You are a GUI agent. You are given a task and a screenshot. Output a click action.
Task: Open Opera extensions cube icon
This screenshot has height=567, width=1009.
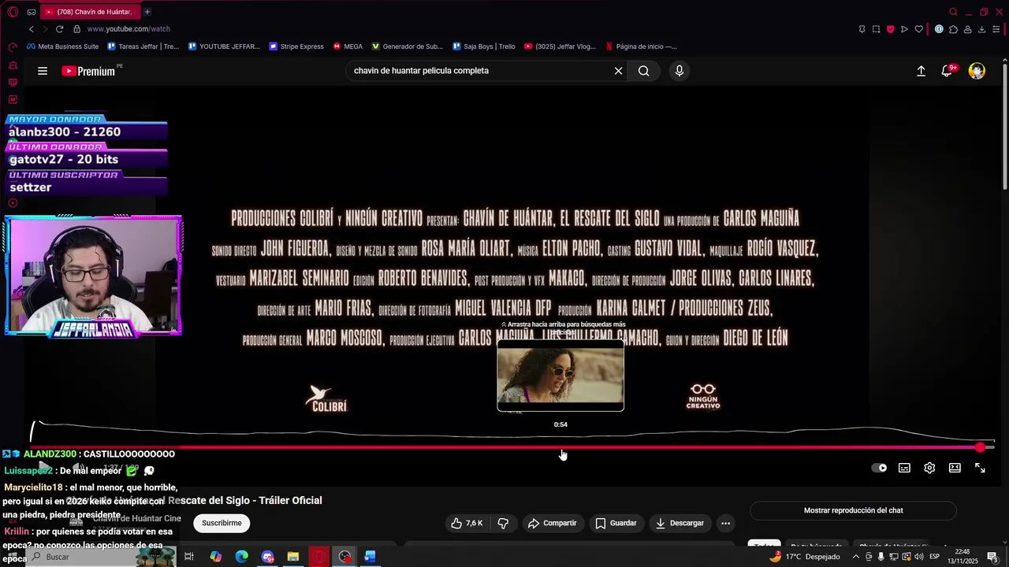[x=953, y=29]
